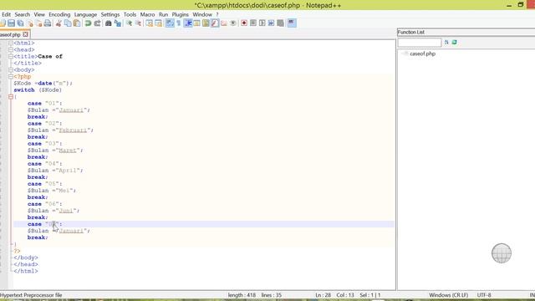Open the Tools menu
535x301 pixels.
click(130, 14)
